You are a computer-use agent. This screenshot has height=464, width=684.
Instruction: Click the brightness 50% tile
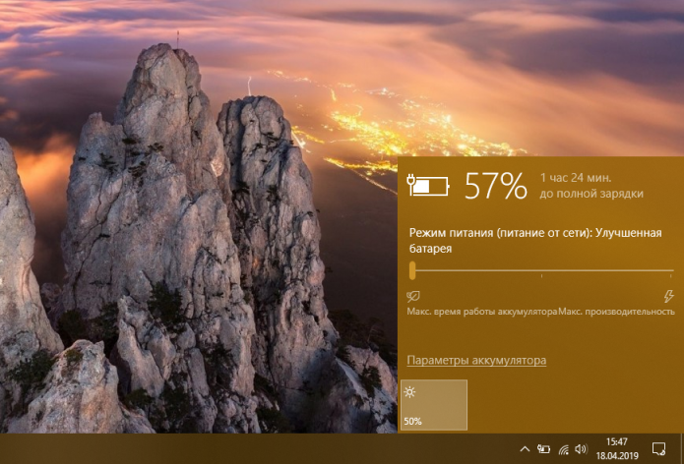434,405
